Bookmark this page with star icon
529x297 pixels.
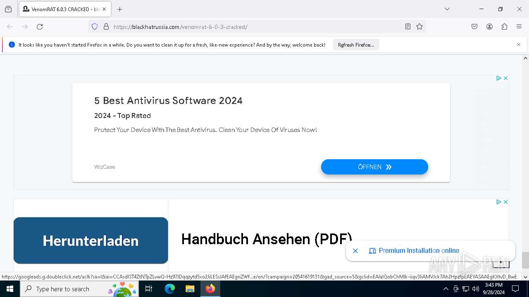[419, 27]
